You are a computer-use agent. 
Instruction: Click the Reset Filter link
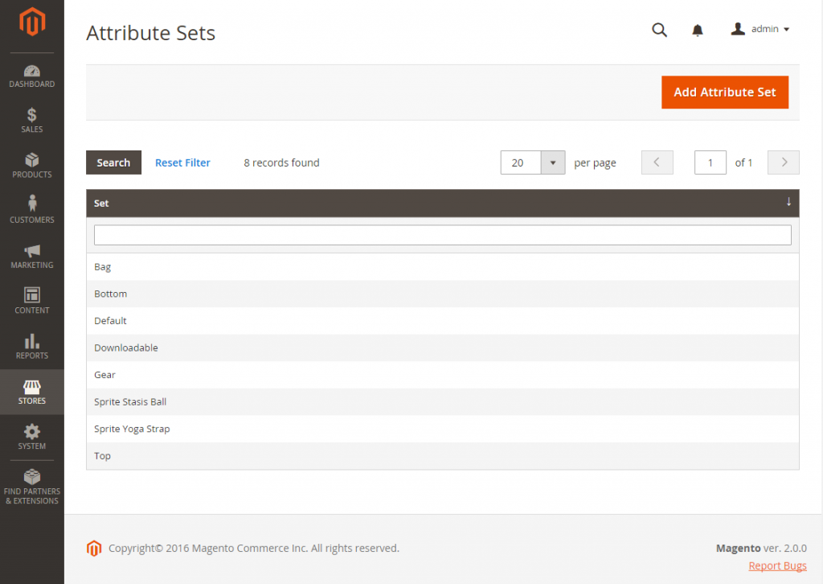point(182,162)
